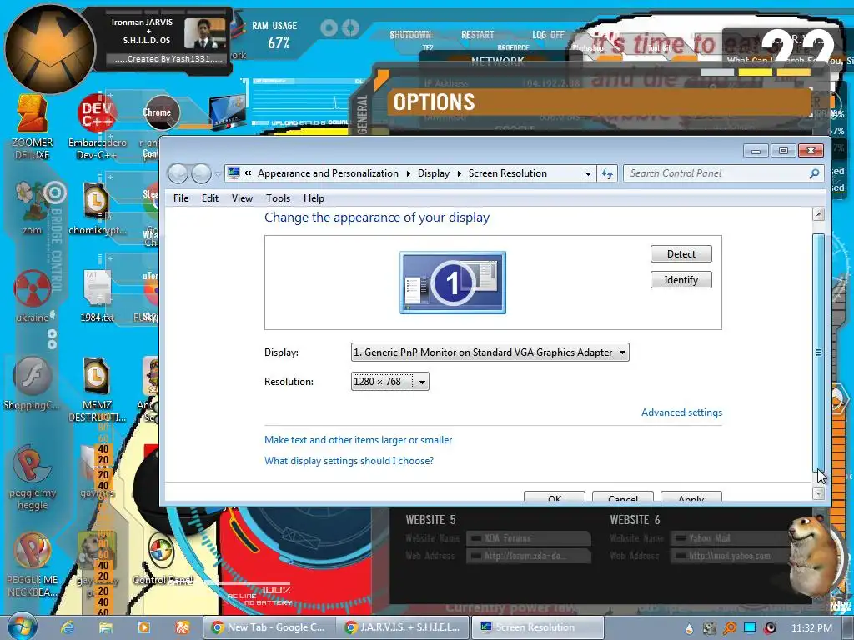Switch to New Tab Google Chrome taskbar item
The width and height of the screenshot is (854, 640).
click(x=269, y=627)
